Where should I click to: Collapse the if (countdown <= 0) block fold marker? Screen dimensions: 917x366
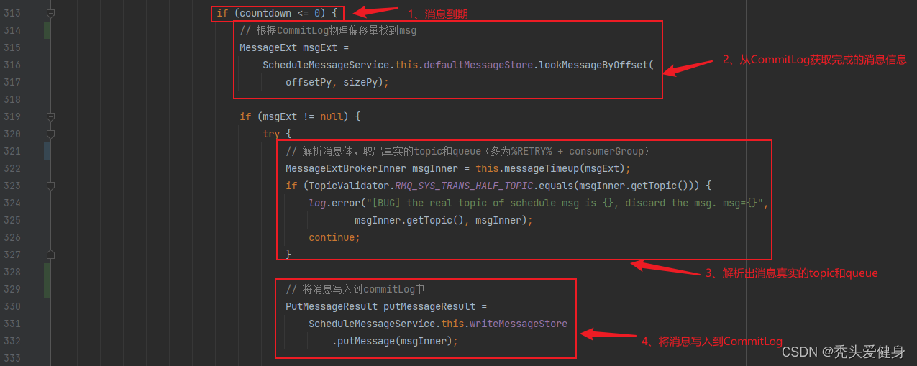50,13
